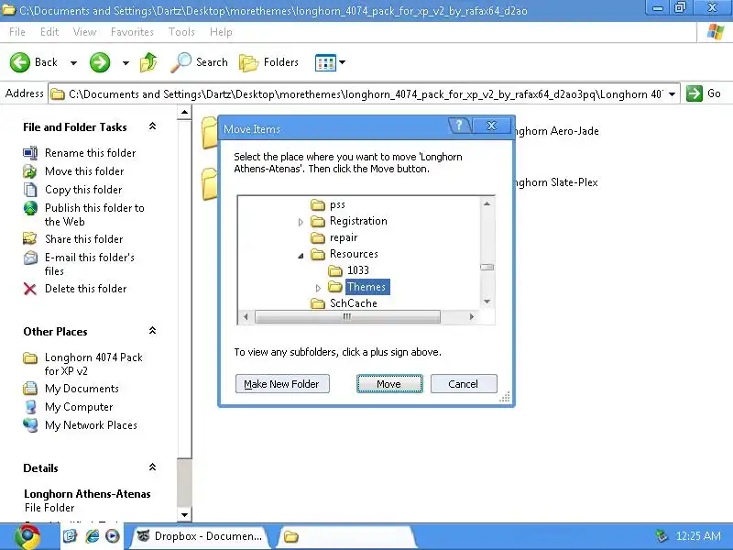The height and width of the screenshot is (550, 733).
Task: Click the Move button in dialog
Action: click(389, 384)
